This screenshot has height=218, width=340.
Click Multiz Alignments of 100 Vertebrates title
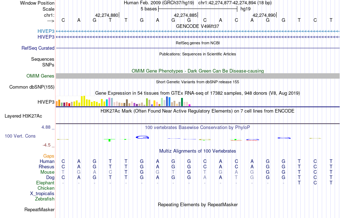click(x=198, y=151)
